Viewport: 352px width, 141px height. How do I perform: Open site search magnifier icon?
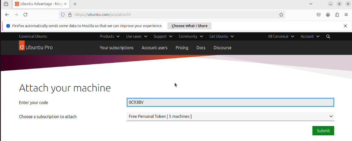click(328, 36)
